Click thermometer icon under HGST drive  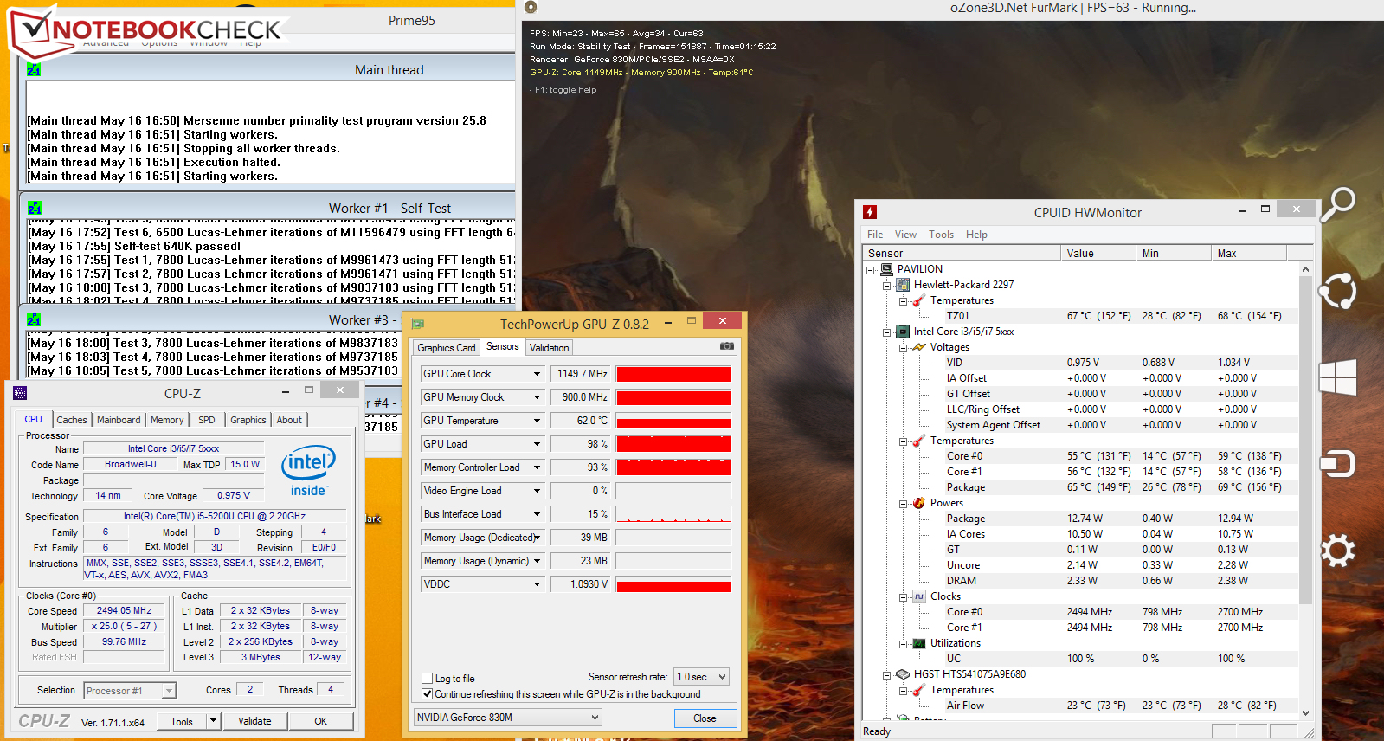click(x=919, y=690)
